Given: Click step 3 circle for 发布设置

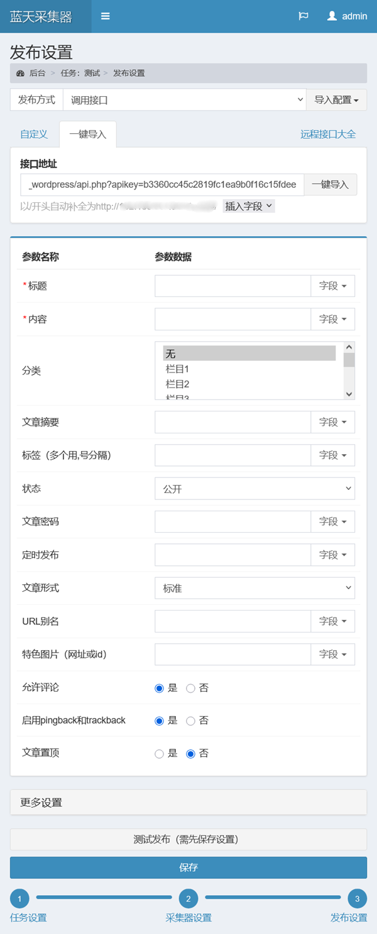Looking at the screenshot, I should [x=357, y=899].
